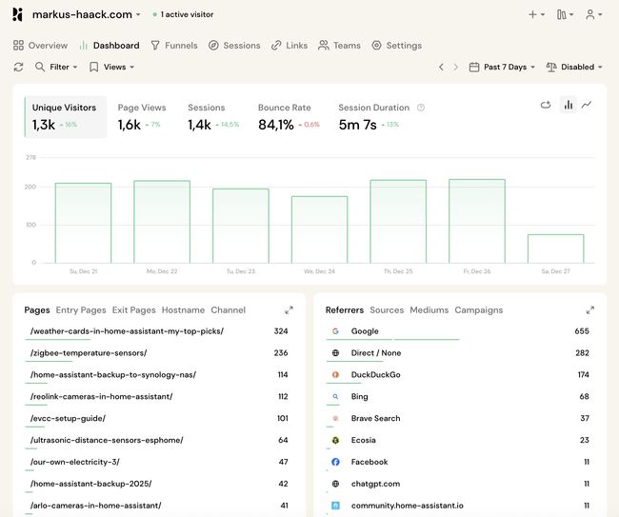The width and height of the screenshot is (619, 517).
Task: Open the plus add menu
Action: tap(536, 14)
